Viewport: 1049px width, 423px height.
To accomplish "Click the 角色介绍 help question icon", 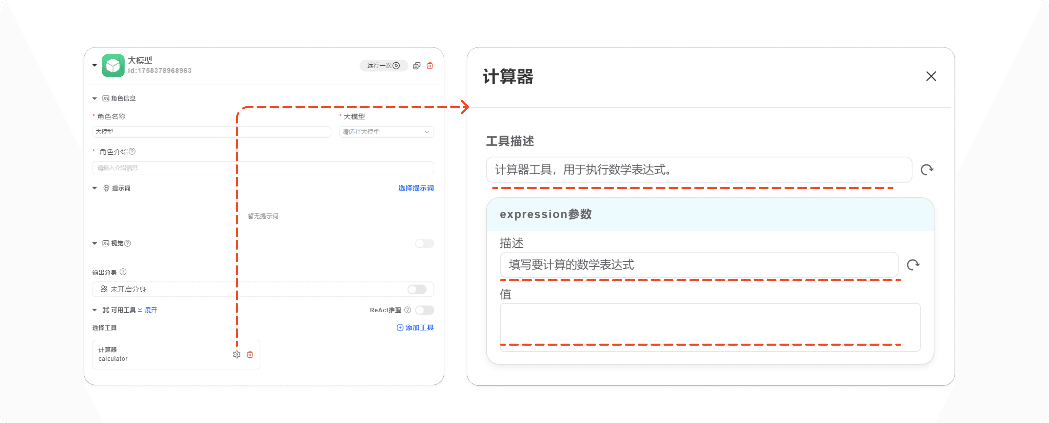I will [x=132, y=152].
